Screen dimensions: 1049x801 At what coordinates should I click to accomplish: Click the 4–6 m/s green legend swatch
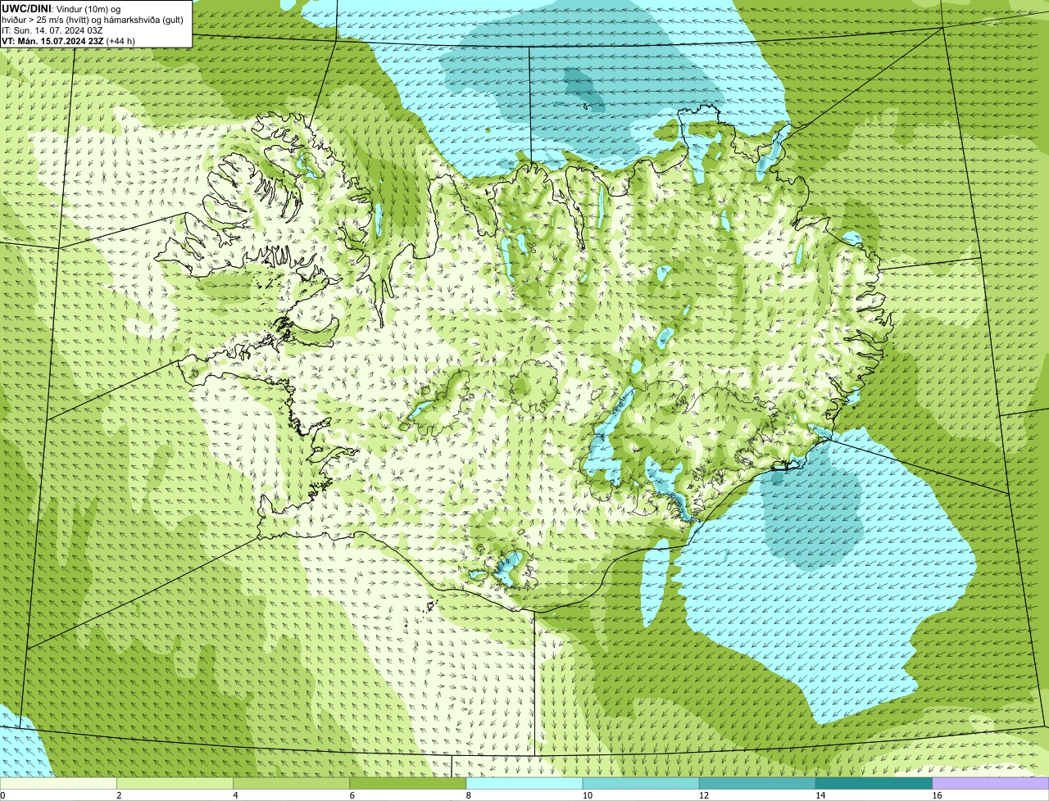(x=291, y=783)
